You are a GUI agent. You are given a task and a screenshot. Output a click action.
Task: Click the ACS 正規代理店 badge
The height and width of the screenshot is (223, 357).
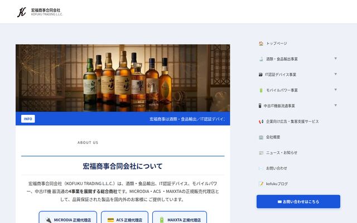coord(124,218)
